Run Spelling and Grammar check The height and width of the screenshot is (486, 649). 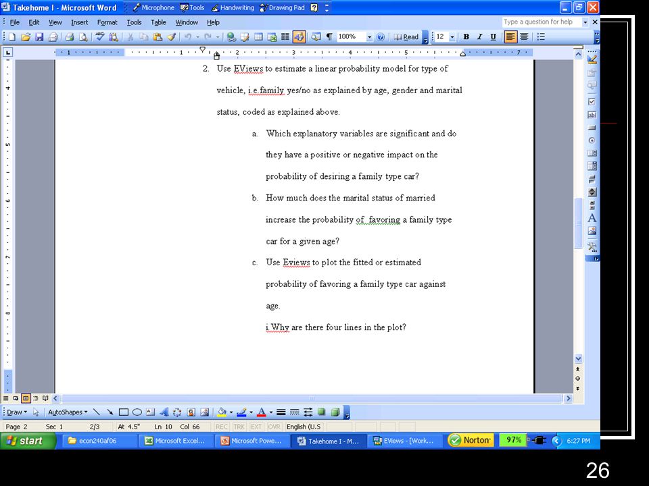pyautogui.click(x=99, y=36)
